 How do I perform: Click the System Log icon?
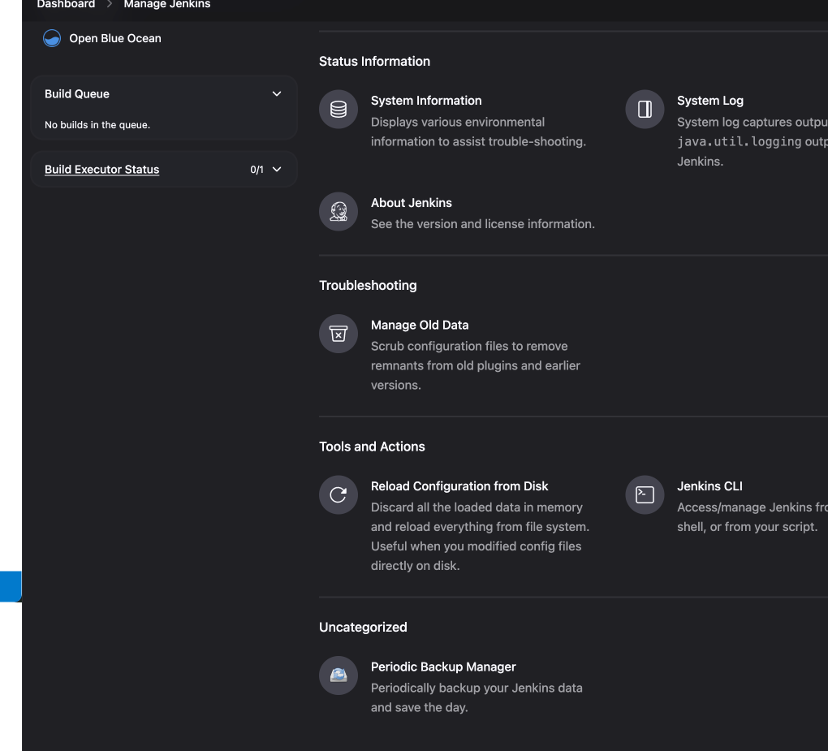tap(645, 110)
